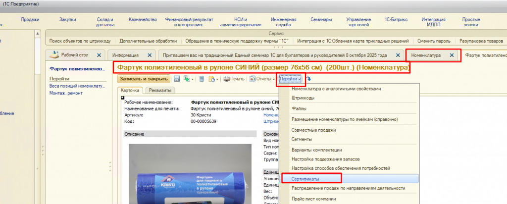Choose Сертификаты in the Перейти menu

[349, 178]
